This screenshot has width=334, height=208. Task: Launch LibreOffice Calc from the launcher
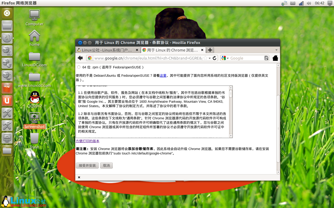click(x=7, y=63)
